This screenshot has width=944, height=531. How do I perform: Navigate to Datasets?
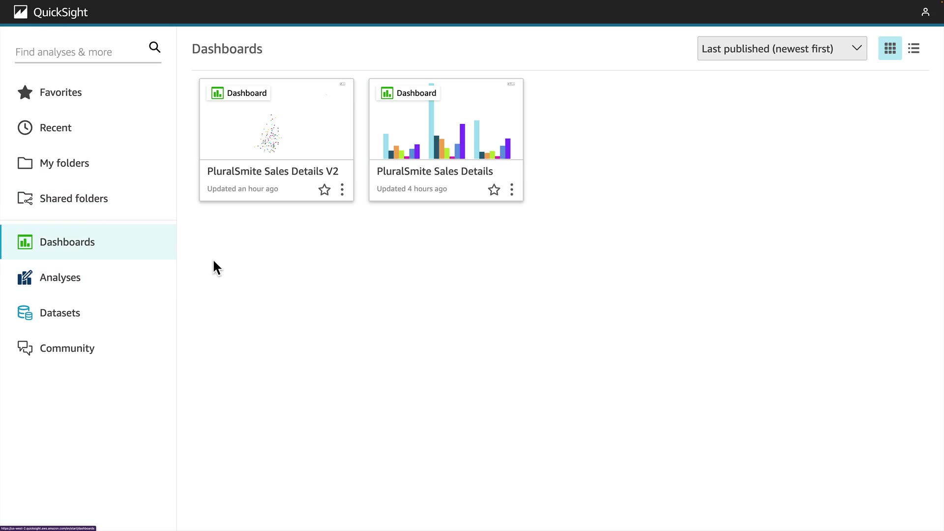tap(59, 313)
